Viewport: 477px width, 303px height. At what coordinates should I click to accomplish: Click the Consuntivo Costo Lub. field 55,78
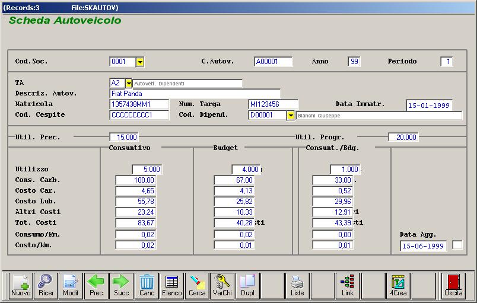pyautogui.click(x=136, y=201)
